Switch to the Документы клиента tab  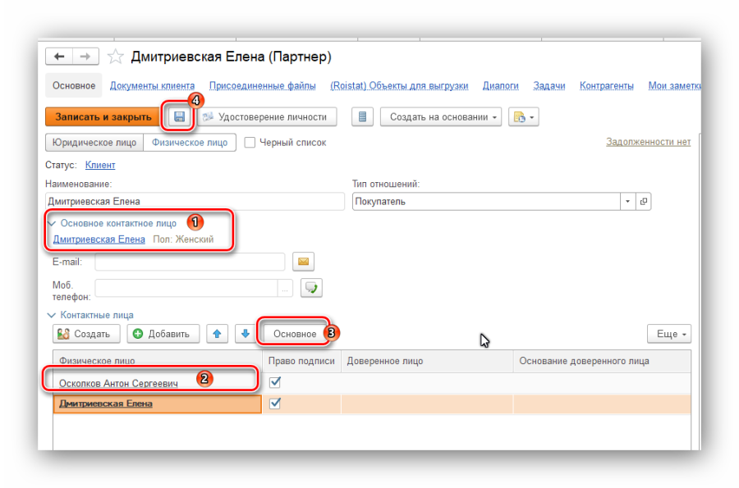coord(152,85)
